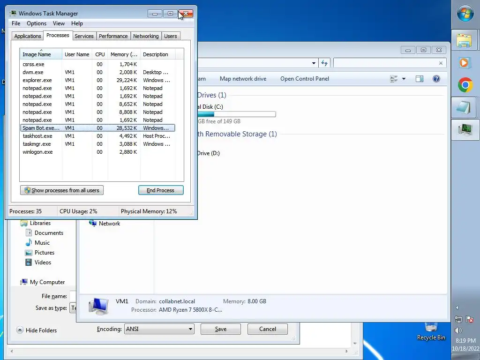Select Documents library in the folder tree
Screen dimensions: 480x360
click(45, 232)
